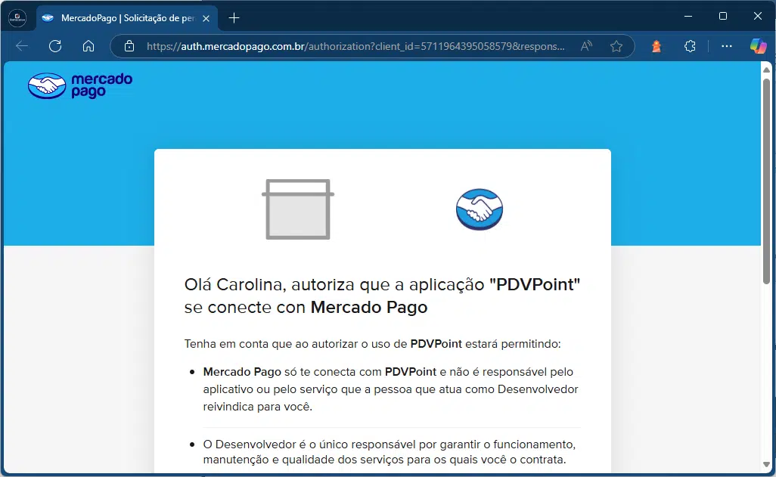The height and width of the screenshot is (477, 776).
Task: Open the orange extension icon
Action: 656,47
